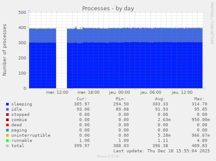Click the dark blue sleeping area of graph
This screenshot has width=216, height=161.
pyautogui.click(x=135, y=66)
